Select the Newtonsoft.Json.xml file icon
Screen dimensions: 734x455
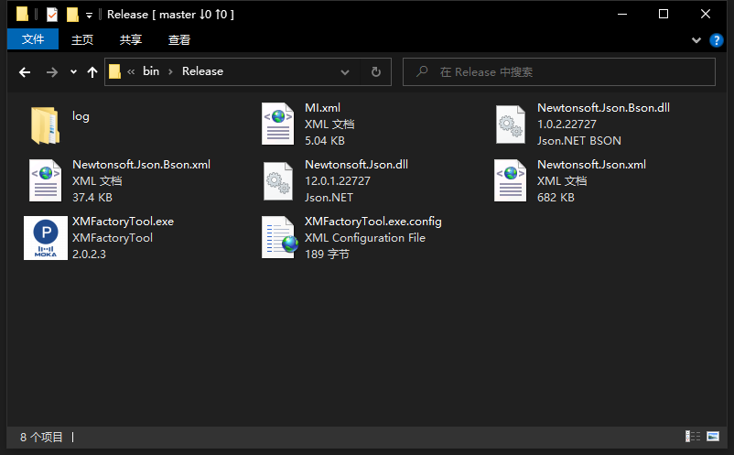tap(511, 181)
